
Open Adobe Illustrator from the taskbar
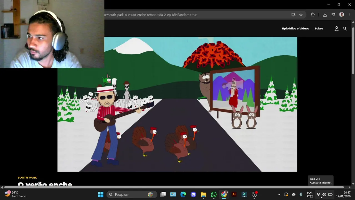(234, 194)
